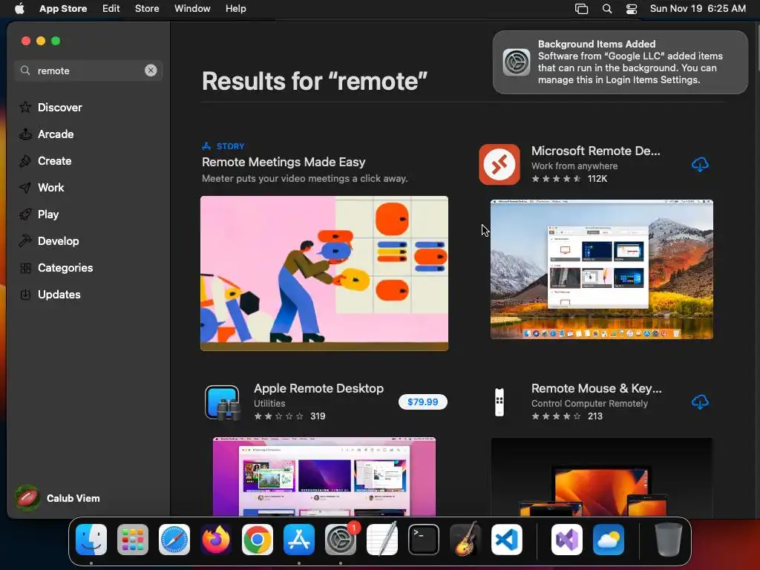760x570 pixels.
Task: Open the Updates page
Action: (59, 294)
